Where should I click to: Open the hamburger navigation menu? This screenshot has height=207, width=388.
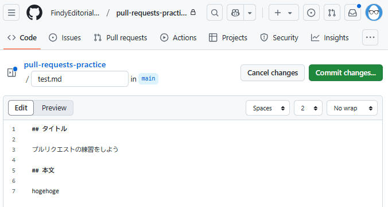11,13
